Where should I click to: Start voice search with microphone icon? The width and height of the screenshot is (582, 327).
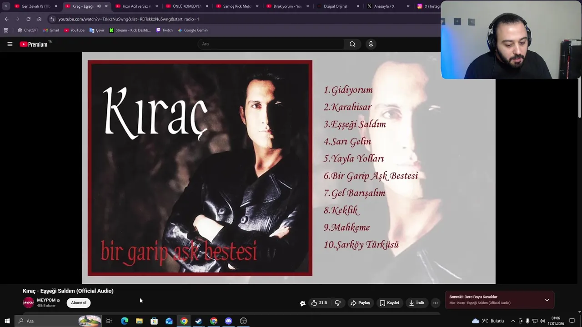coord(371,44)
